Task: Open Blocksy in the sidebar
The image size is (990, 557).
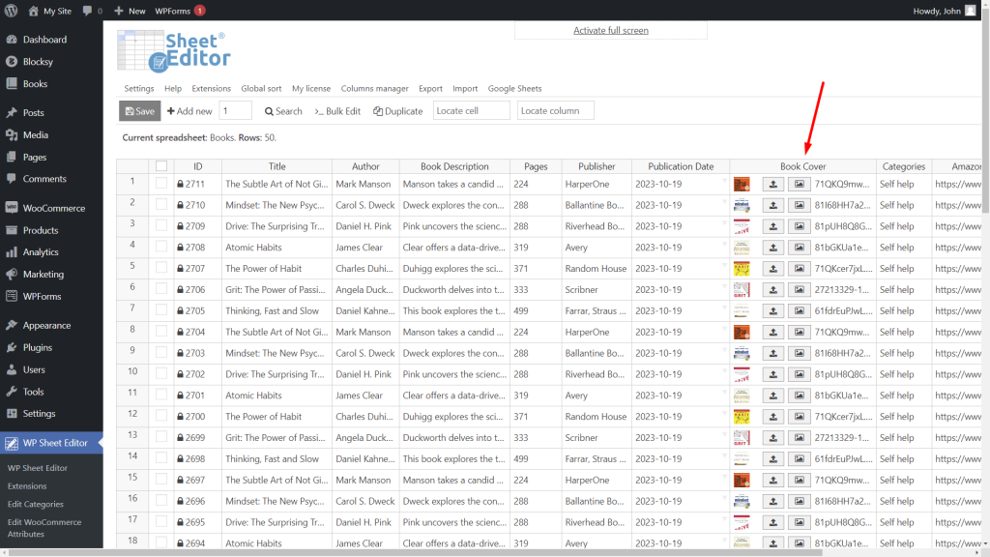Action: coord(38,61)
